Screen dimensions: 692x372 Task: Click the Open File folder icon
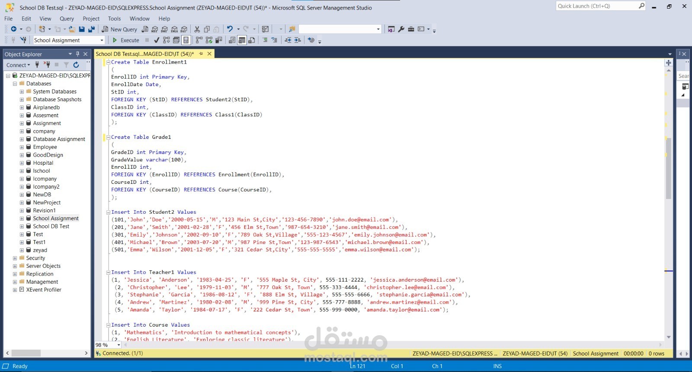[x=72, y=29]
